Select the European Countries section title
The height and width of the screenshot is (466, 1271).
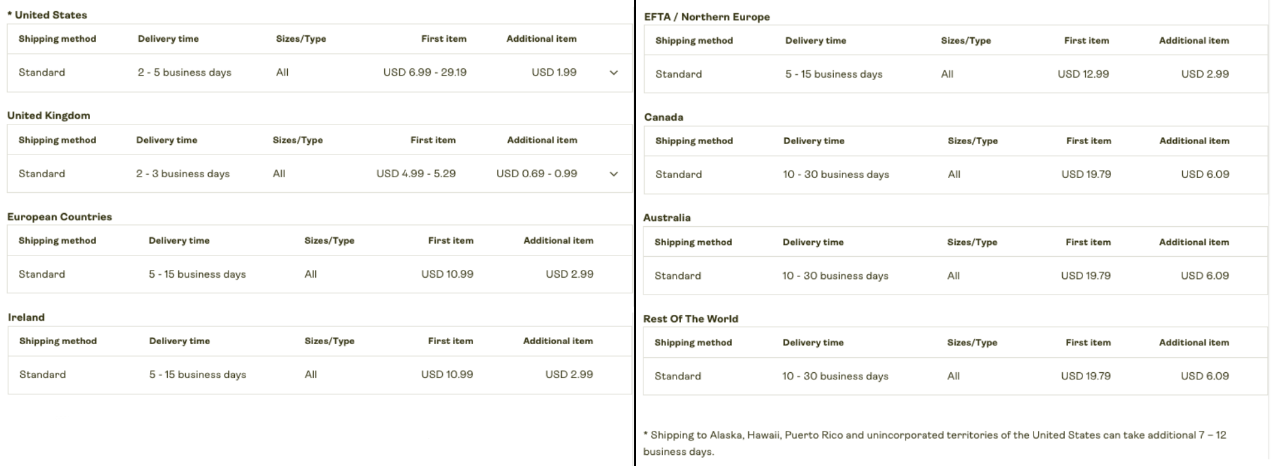59,216
